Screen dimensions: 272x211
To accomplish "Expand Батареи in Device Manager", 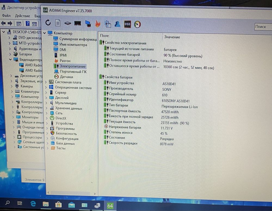I will click(x=10, y=54).
